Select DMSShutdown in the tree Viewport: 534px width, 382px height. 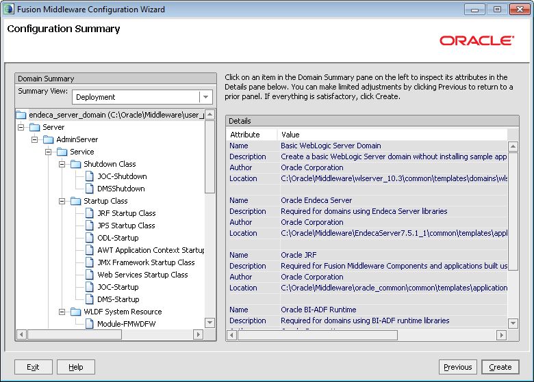[121, 189]
